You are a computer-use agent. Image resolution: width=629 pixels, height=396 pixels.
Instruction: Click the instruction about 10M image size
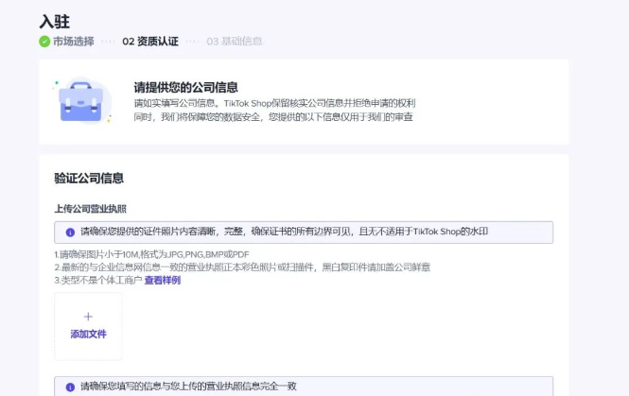(x=156, y=254)
